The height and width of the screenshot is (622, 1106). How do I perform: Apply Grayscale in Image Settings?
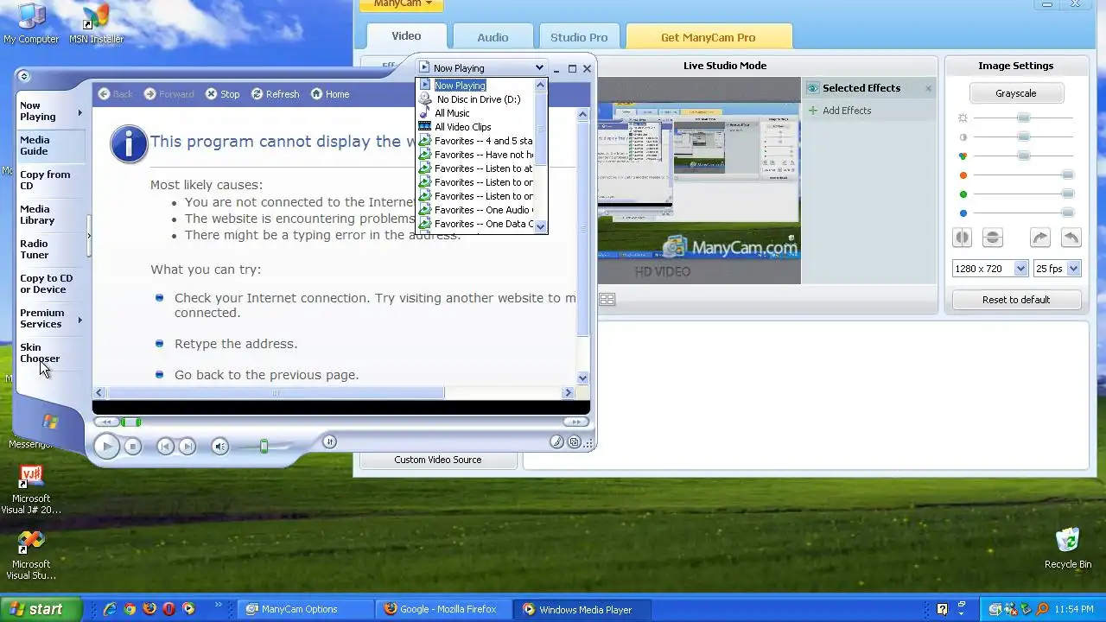(x=1016, y=93)
